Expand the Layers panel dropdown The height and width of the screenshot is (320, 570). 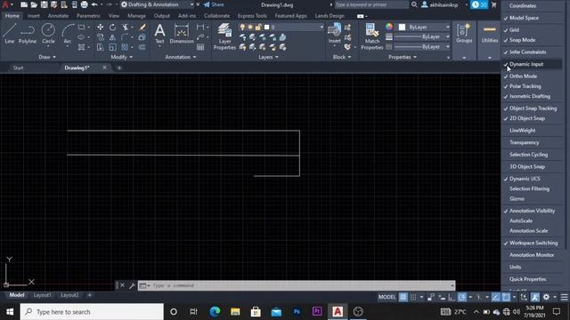click(x=268, y=57)
